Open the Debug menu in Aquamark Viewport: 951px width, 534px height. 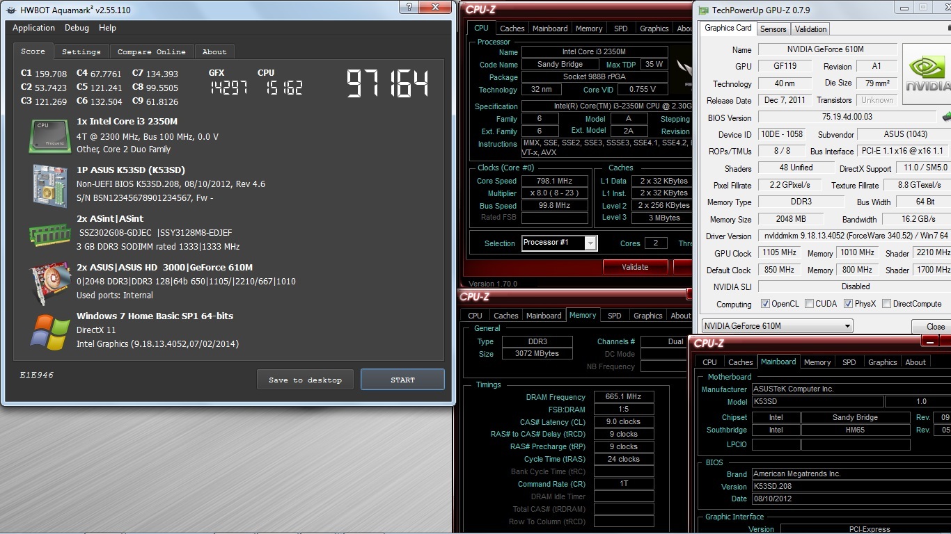click(77, 28)
